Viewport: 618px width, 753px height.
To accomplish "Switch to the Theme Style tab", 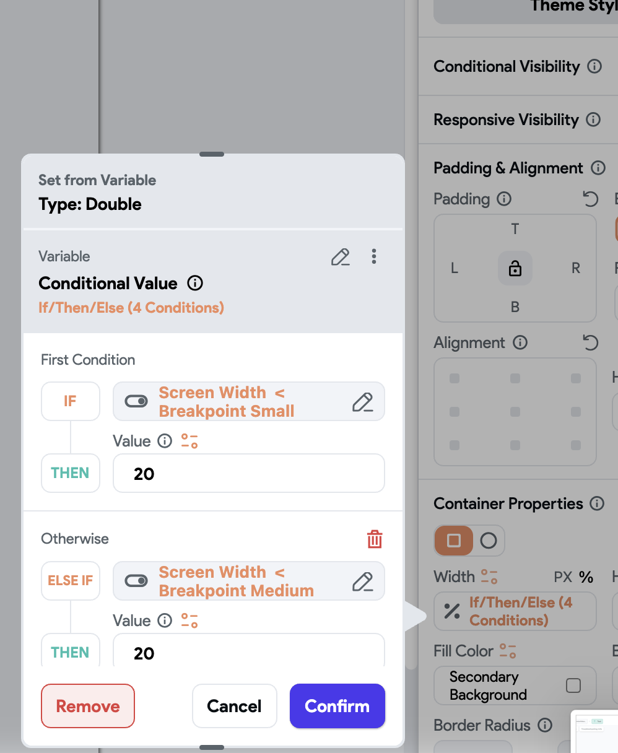I will click(x=573, y=7).
